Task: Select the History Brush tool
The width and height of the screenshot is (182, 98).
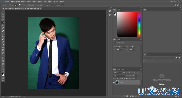Action: pyautogui.click(x=3, y=39)
